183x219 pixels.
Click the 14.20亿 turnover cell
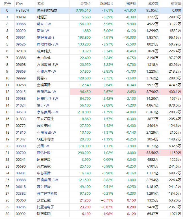click(152, 98)
